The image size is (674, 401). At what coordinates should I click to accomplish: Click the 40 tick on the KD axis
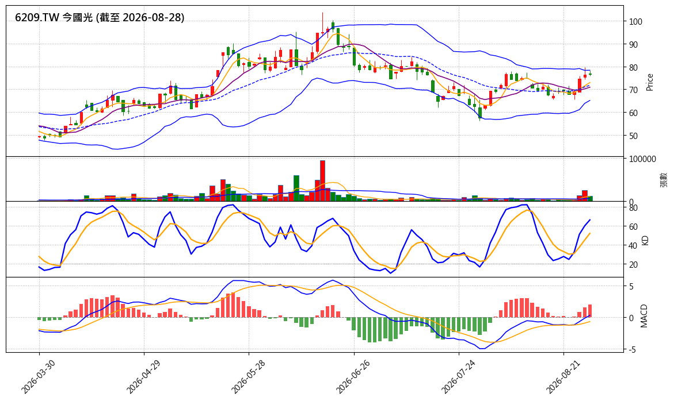(633, 246)
